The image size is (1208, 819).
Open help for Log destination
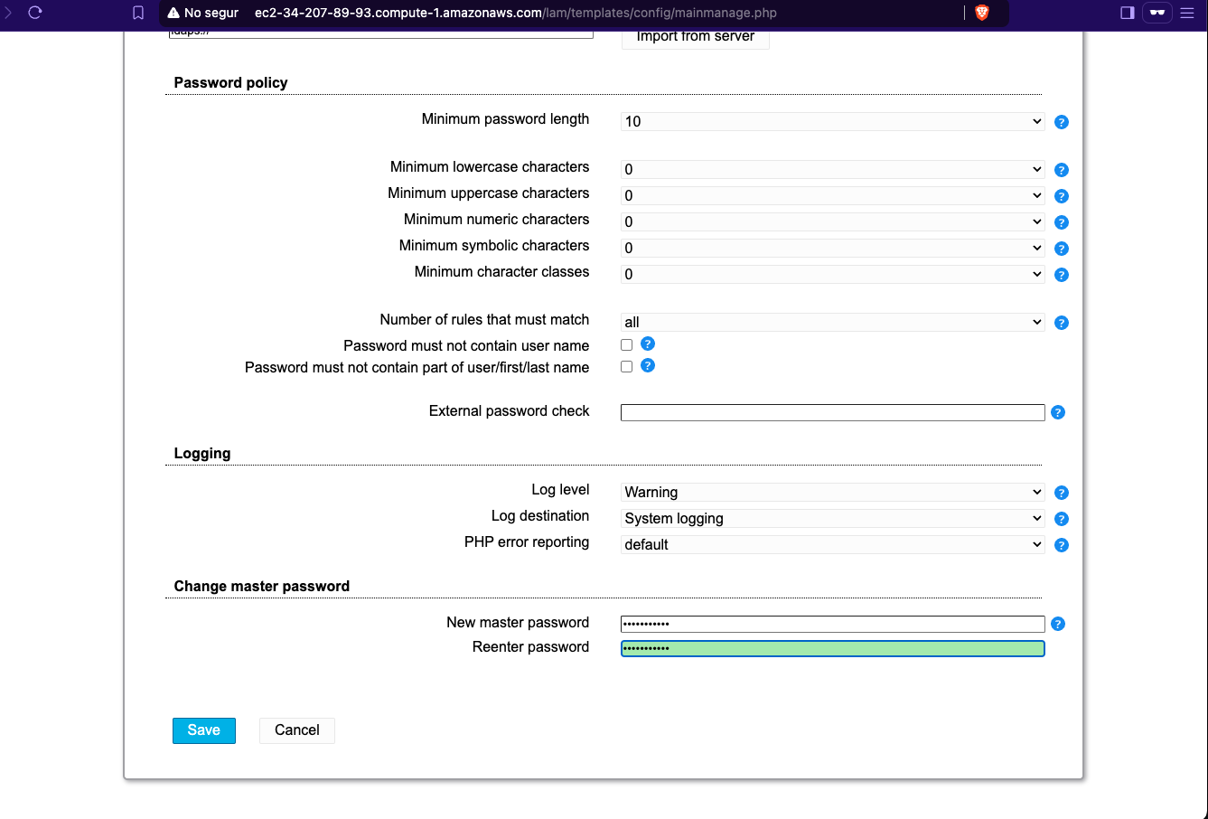(x=1062, y=519)
